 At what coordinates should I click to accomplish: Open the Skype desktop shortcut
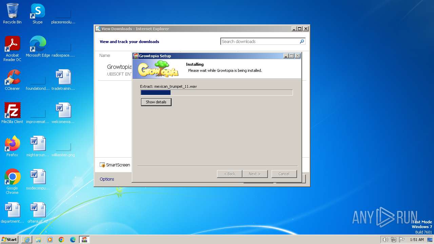(x=37, y=14)
